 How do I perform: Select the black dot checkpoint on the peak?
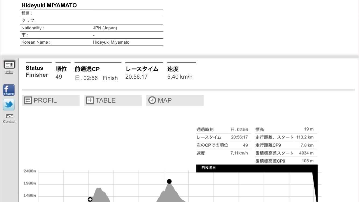click(x=169, y=181)
